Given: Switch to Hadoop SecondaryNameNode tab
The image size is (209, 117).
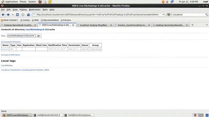Looking at the screenshot, I should (170, 25).
